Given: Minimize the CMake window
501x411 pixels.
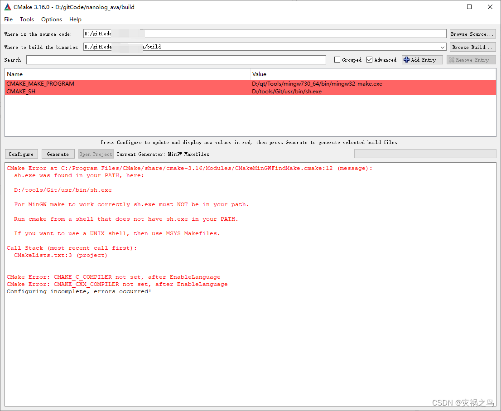Looking at the screenshot, I should pyautogui.click(x=448, y=7).
